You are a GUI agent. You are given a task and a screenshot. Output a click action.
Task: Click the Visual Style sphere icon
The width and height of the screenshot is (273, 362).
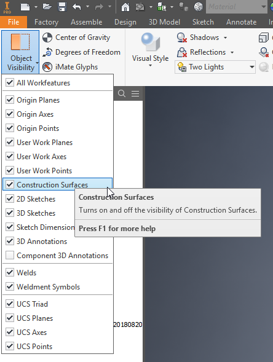151,42
